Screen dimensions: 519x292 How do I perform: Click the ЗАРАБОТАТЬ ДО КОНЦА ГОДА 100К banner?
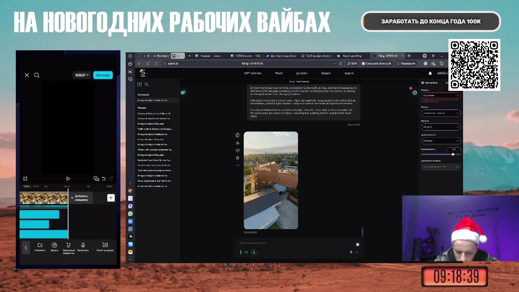point(431,21)
